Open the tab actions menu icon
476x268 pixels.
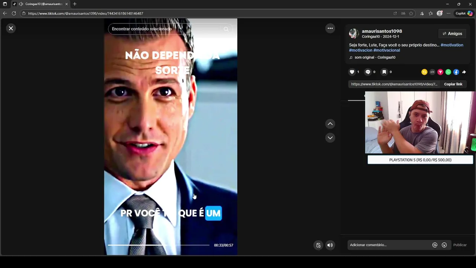click(x=5, y=4)
